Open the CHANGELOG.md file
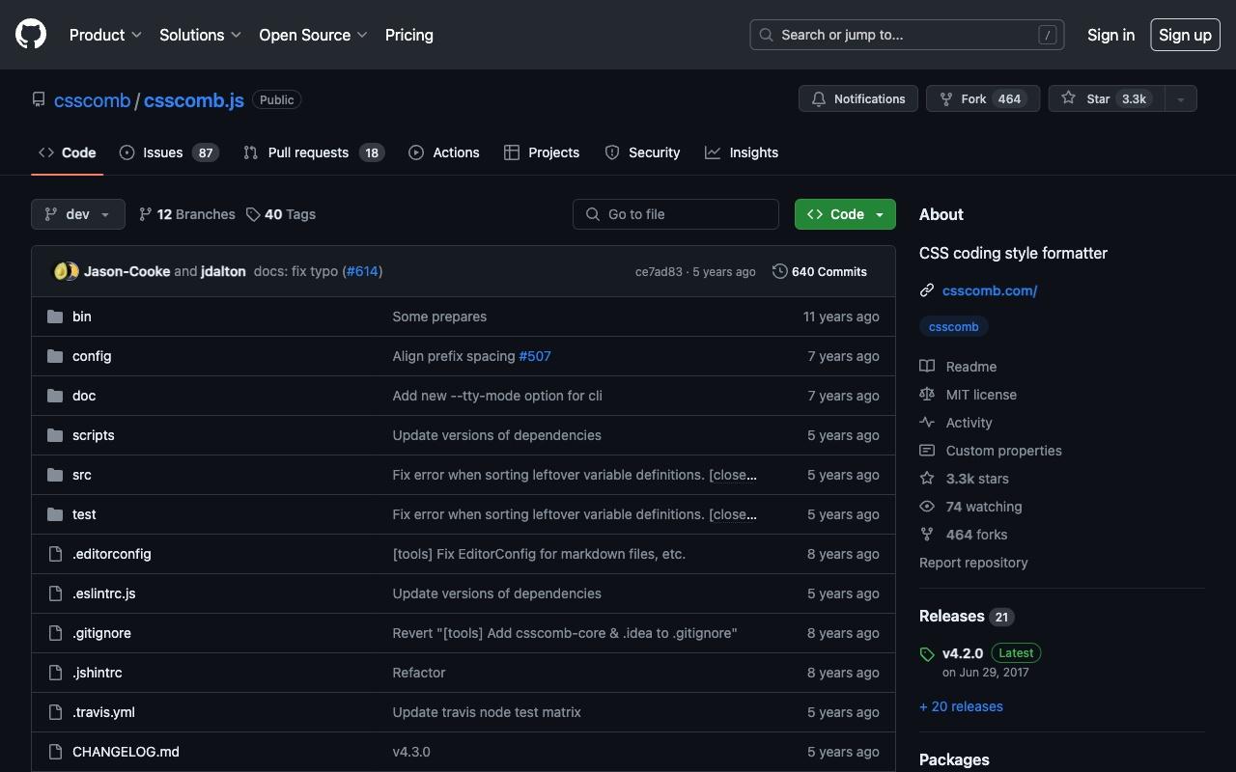1236x772 pixels. [126, 752]
